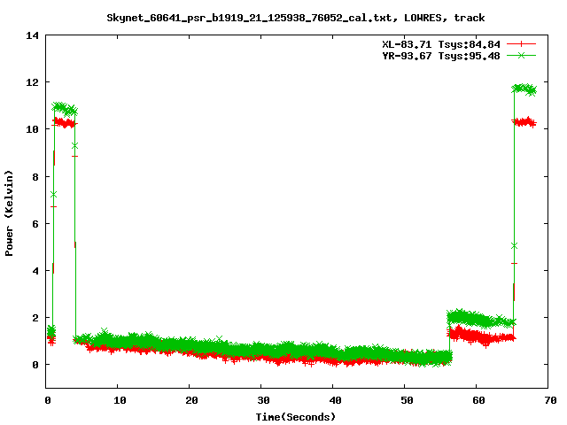Select the XL-83.71 Tsys:84.84 legend label
The height and width of the screenshot is (425, 567).
(441, 44)
